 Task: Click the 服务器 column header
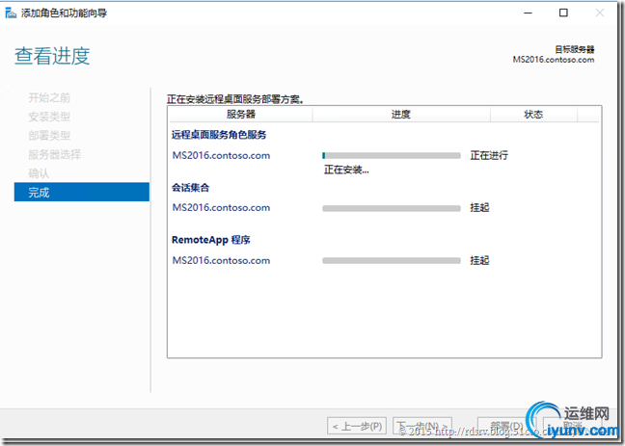click(241, 115)
